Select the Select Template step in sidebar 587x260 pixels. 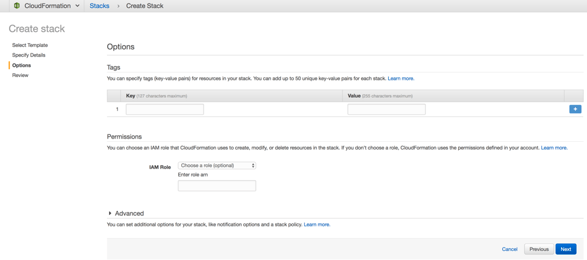(x=30, y=45)
